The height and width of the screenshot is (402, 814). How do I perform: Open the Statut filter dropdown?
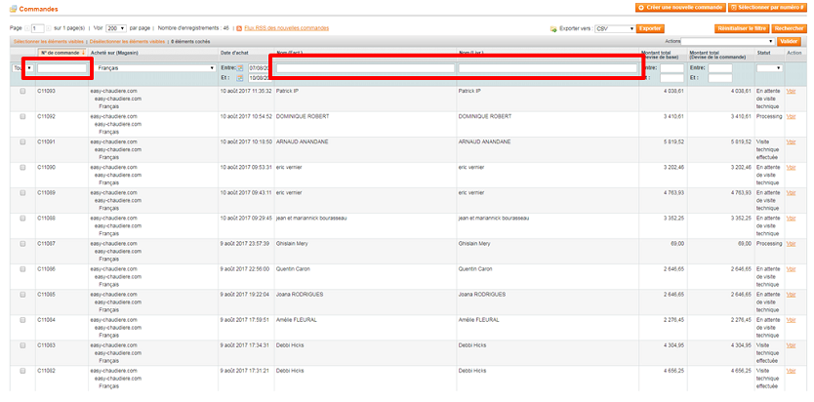point(769,68)
